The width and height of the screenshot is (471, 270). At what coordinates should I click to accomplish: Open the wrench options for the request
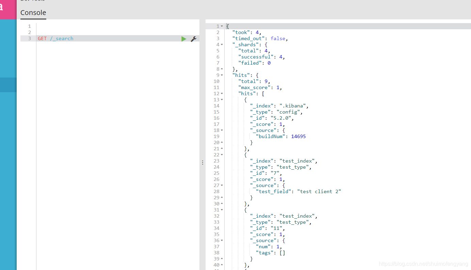click(x=194, y=39)
